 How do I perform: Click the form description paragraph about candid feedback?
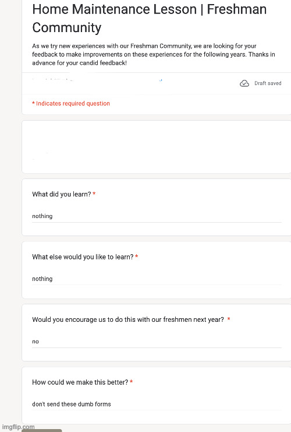coord(154,54)
